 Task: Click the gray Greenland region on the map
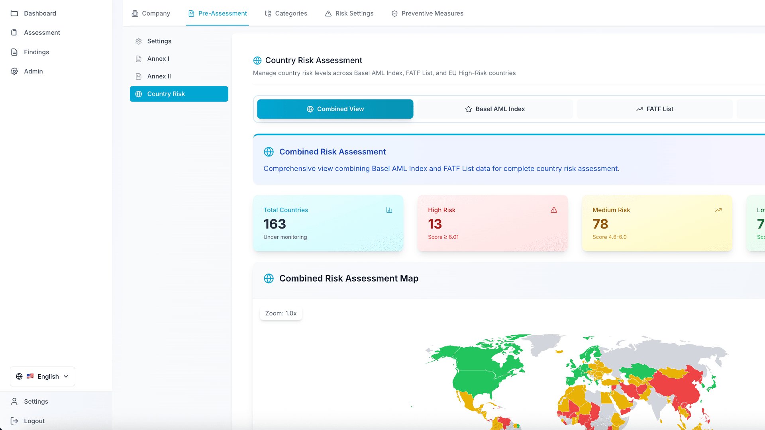544,344
